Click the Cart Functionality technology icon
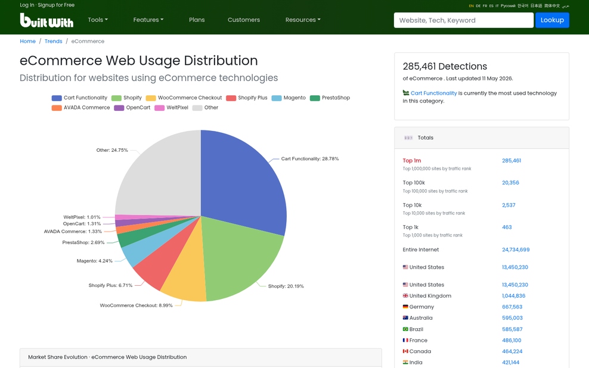Image resolution: width=589 pixels, height=368 pixels. click(x=406, y=93)
